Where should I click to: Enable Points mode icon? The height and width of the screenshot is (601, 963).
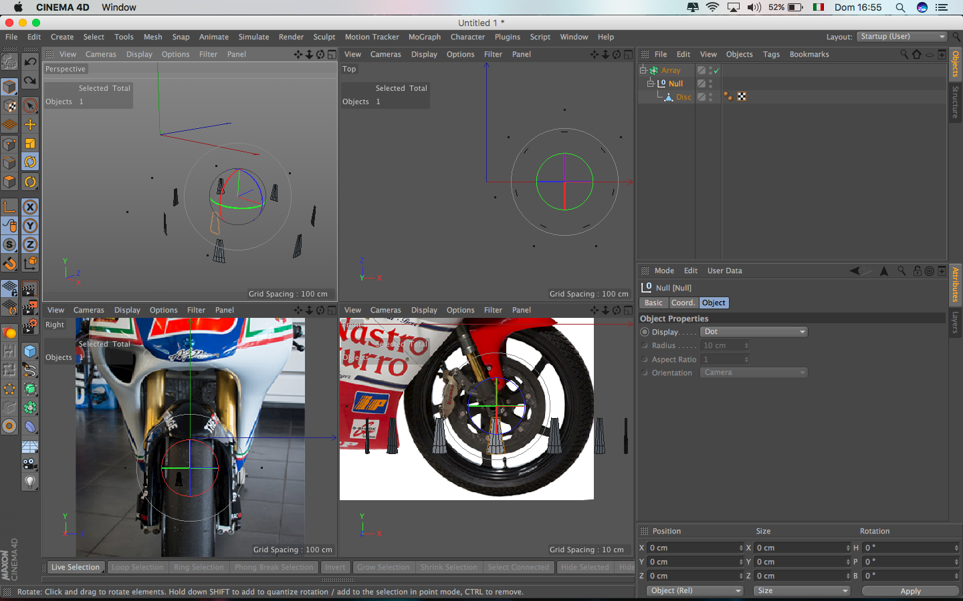tap(9, 144)
